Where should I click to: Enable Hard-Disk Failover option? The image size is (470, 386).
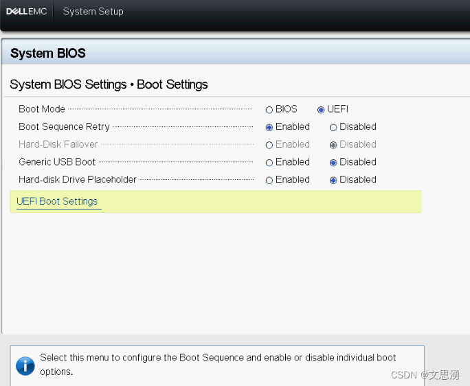[x=269, y=145]
